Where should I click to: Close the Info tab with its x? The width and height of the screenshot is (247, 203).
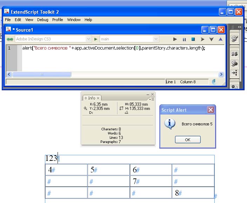click(98, 98)
